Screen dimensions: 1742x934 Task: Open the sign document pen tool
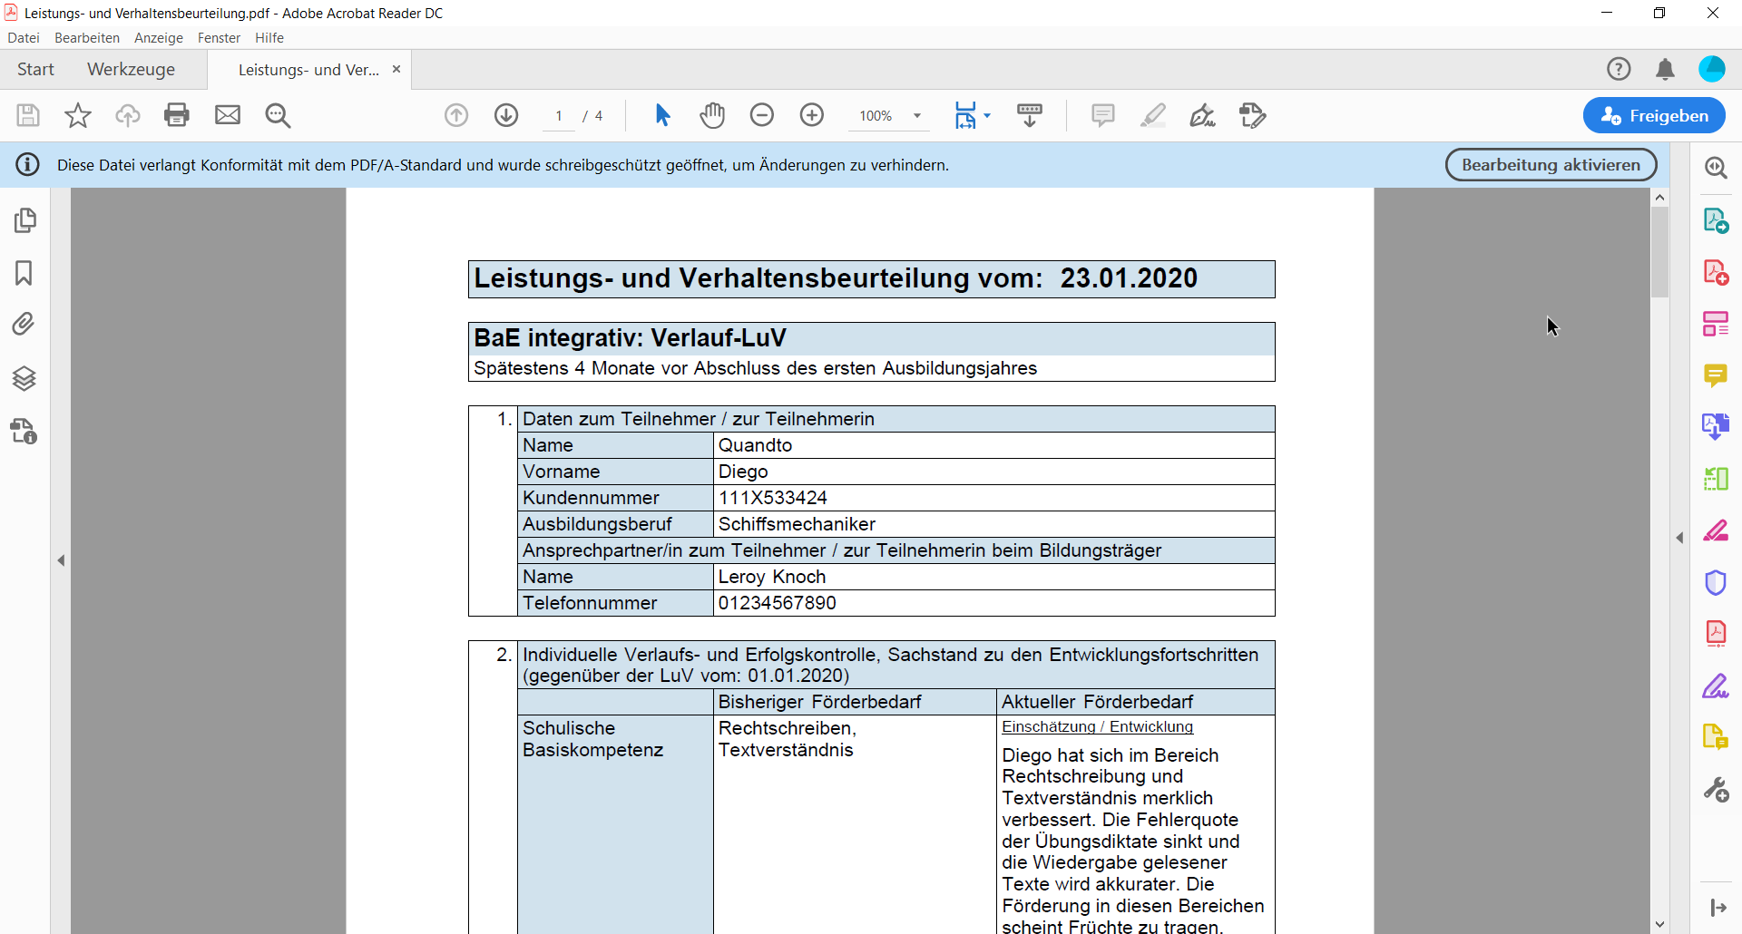(1203, 115)
